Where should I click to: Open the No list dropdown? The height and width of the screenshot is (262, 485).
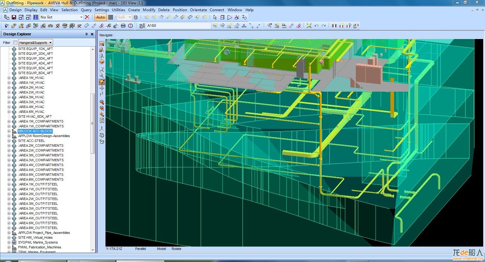coord(81,17)
